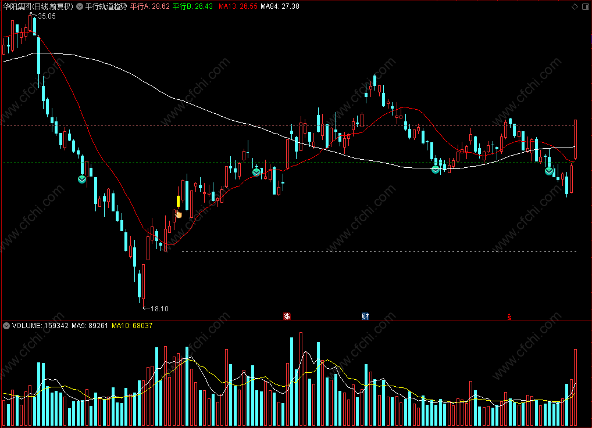Click the red S marker on time axis
Viewport: 592px width, 428px height.
point(509,317)
